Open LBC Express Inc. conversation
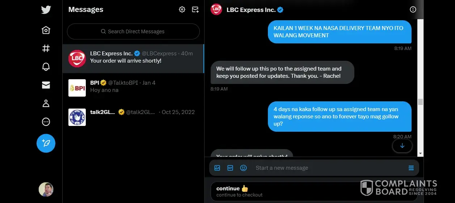This screenshot has width=455, height=203. [133, 59]
